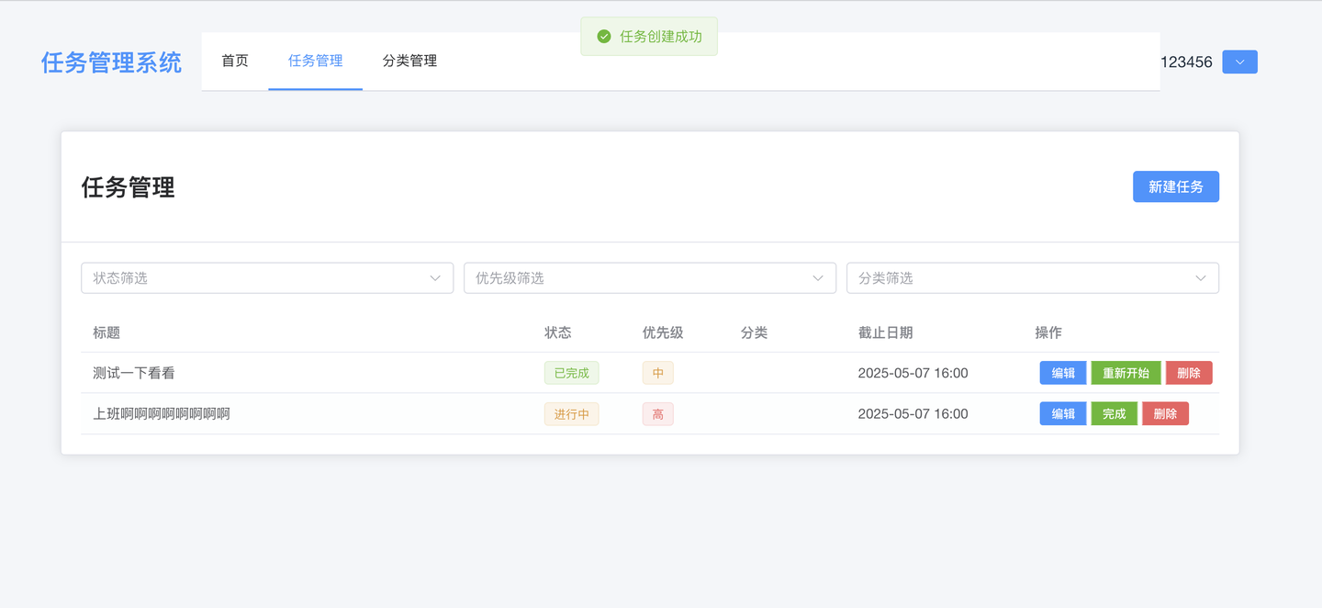Click the 进行中 status badge
The image size is (1322, 608).
571,413
